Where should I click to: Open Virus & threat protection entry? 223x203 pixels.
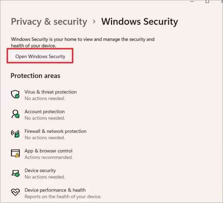point(51,92)
